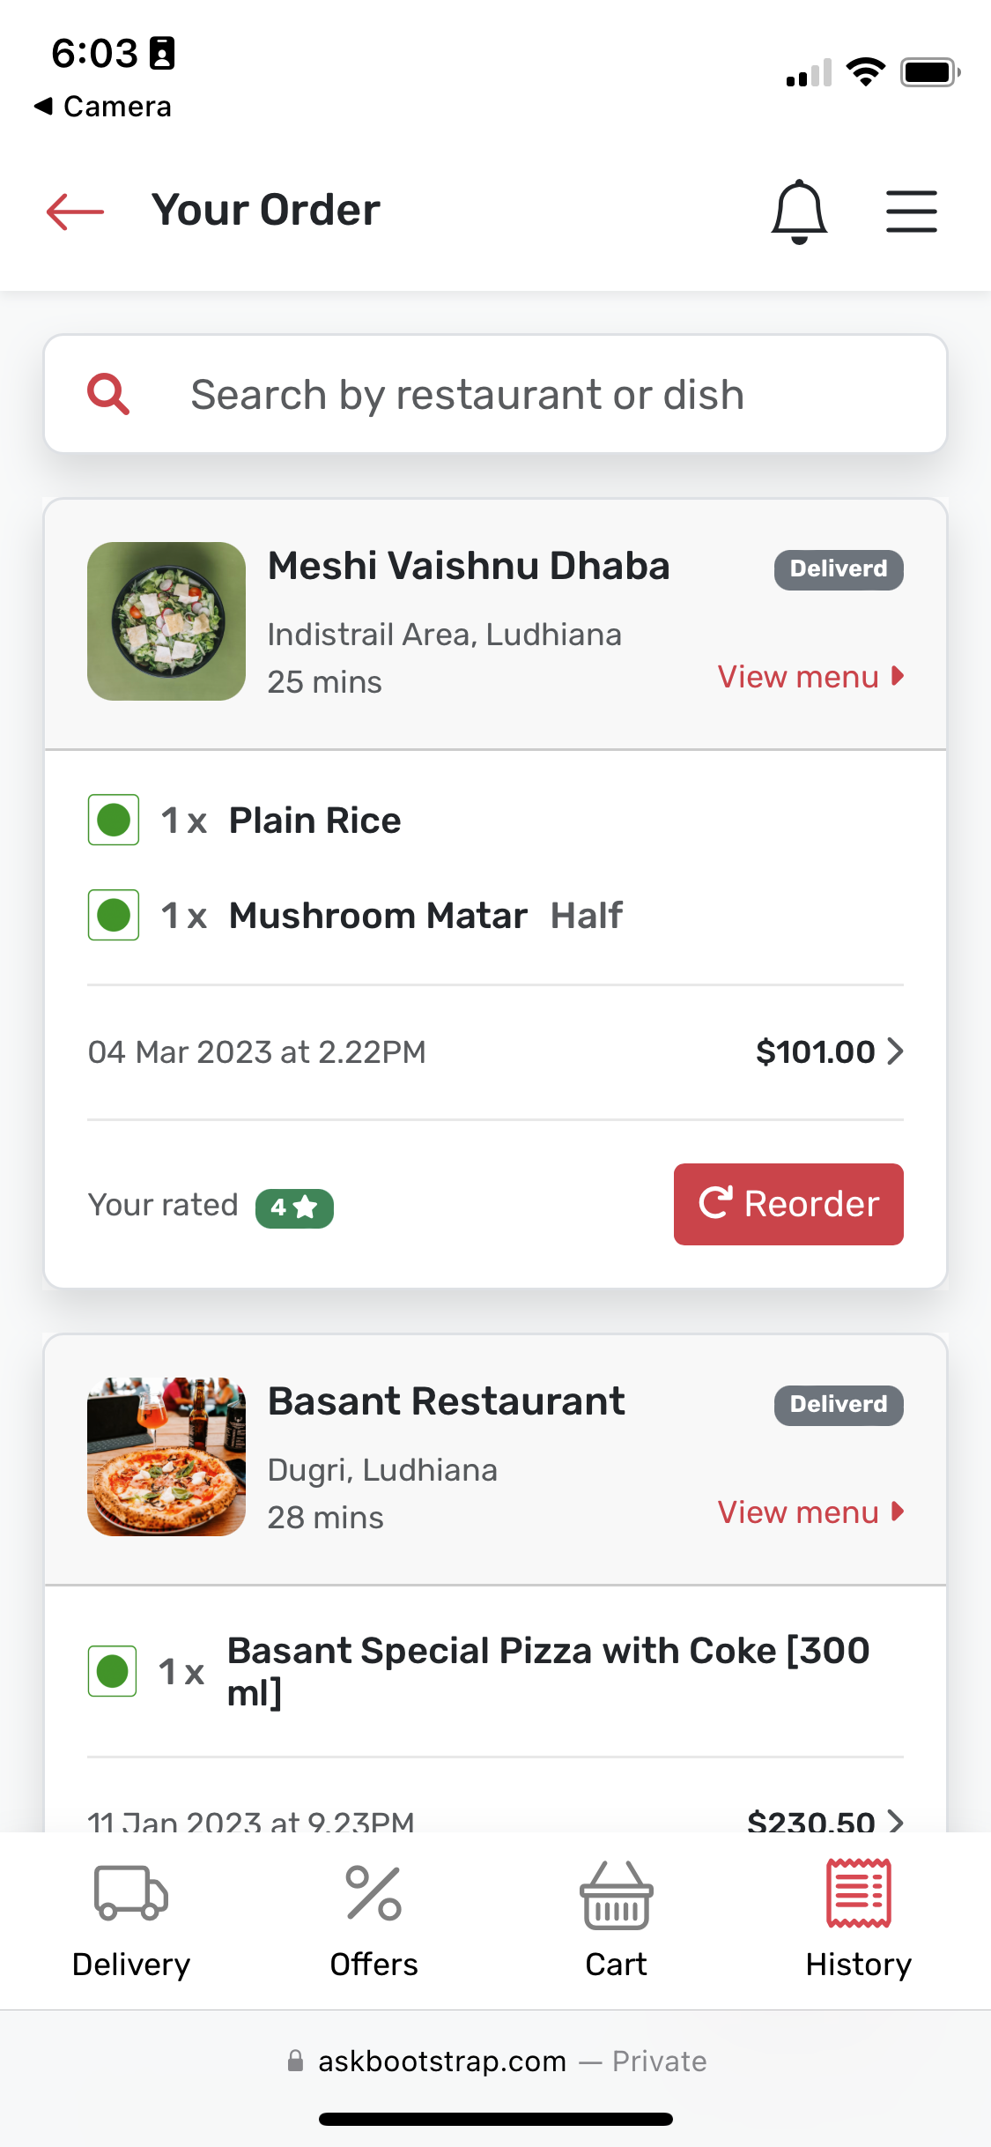Toggle the green veg marker for Plain Rice
The height and width of the screenshot is (2147, 991).
click(x=114, y=820)
